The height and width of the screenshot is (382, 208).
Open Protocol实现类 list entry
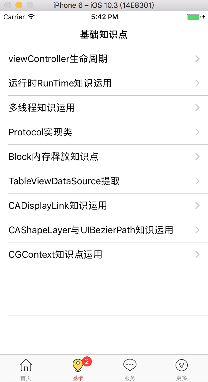click(x=40, y=132)
